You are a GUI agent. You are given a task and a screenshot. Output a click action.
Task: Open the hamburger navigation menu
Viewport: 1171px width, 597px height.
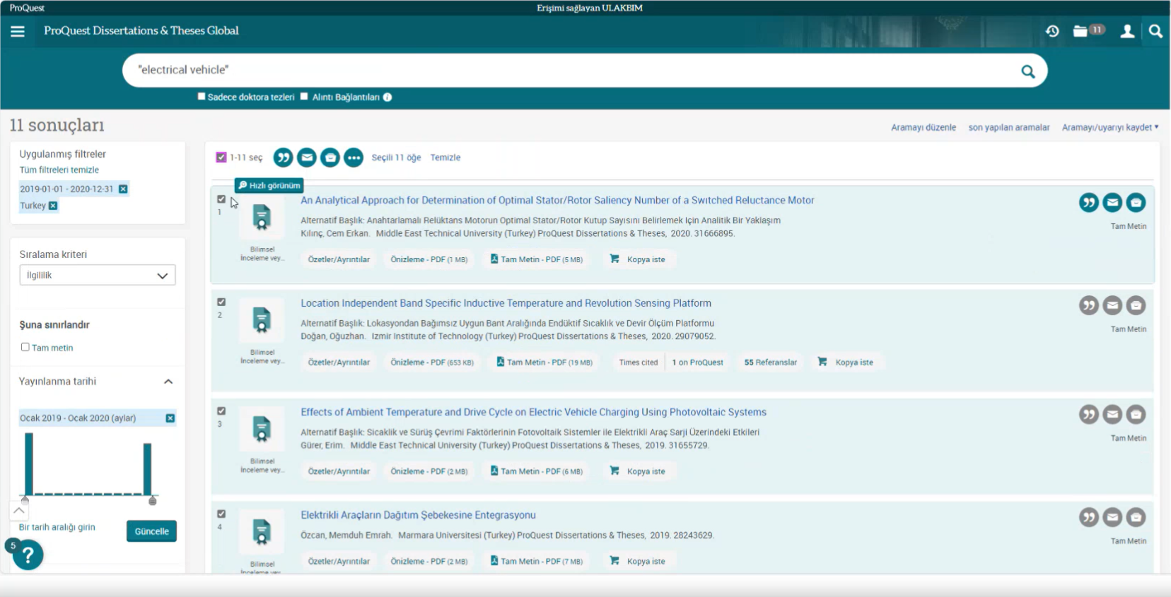(18, 31)
